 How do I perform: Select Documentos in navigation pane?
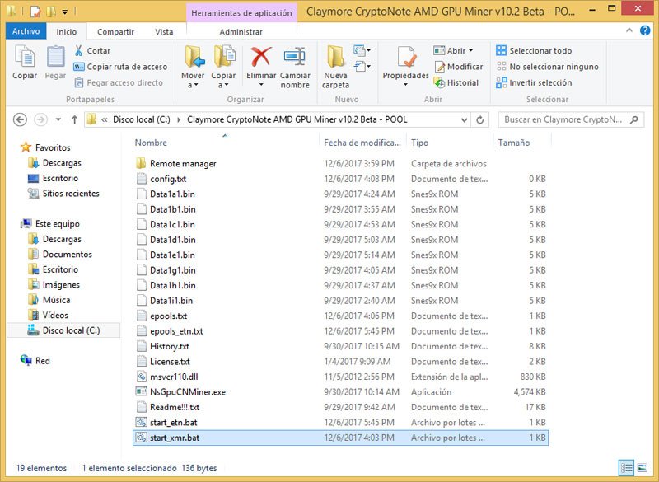[x=60, y=255]
